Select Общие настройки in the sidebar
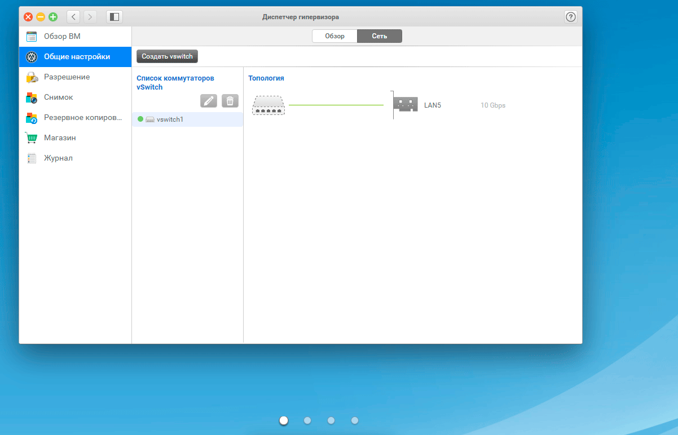Viewport: 678px width, 435px height. (x=75, y=57)
